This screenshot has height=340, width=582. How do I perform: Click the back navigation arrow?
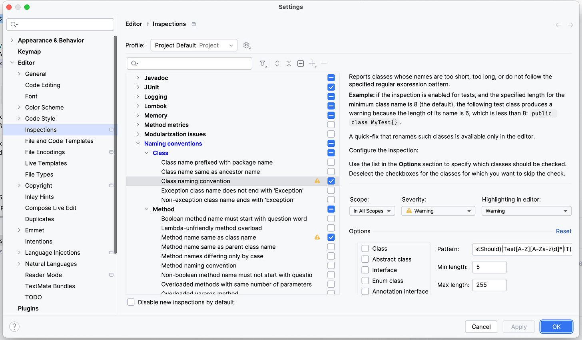pyautogui.click(x=559, y=25)
